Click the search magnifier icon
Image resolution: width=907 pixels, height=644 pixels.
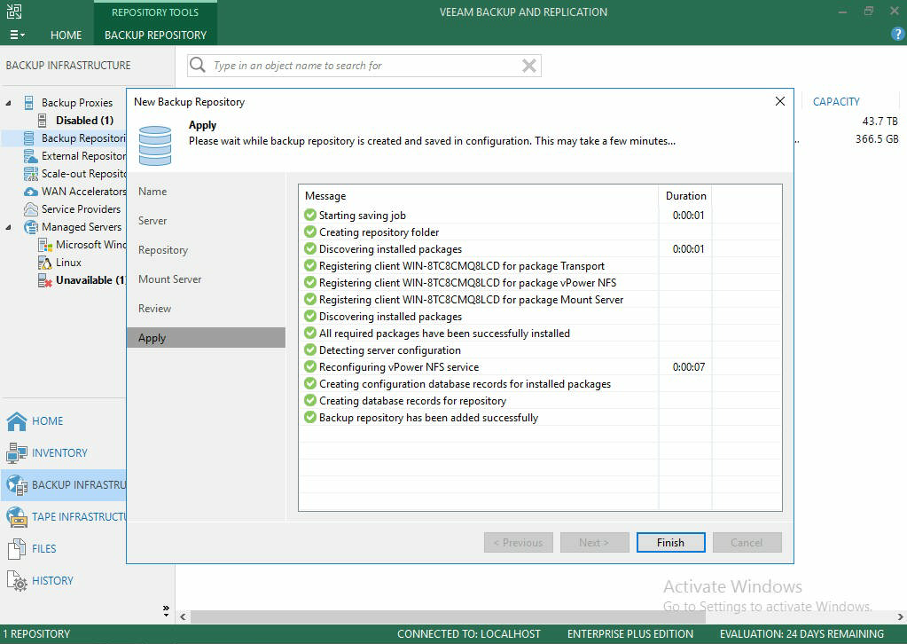(197, 65)
